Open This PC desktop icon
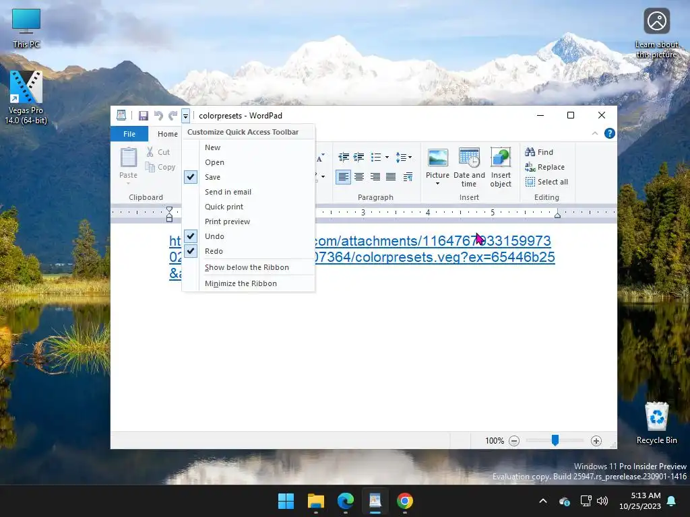Screen dimensions: 690x517 [x=26, y=28]
